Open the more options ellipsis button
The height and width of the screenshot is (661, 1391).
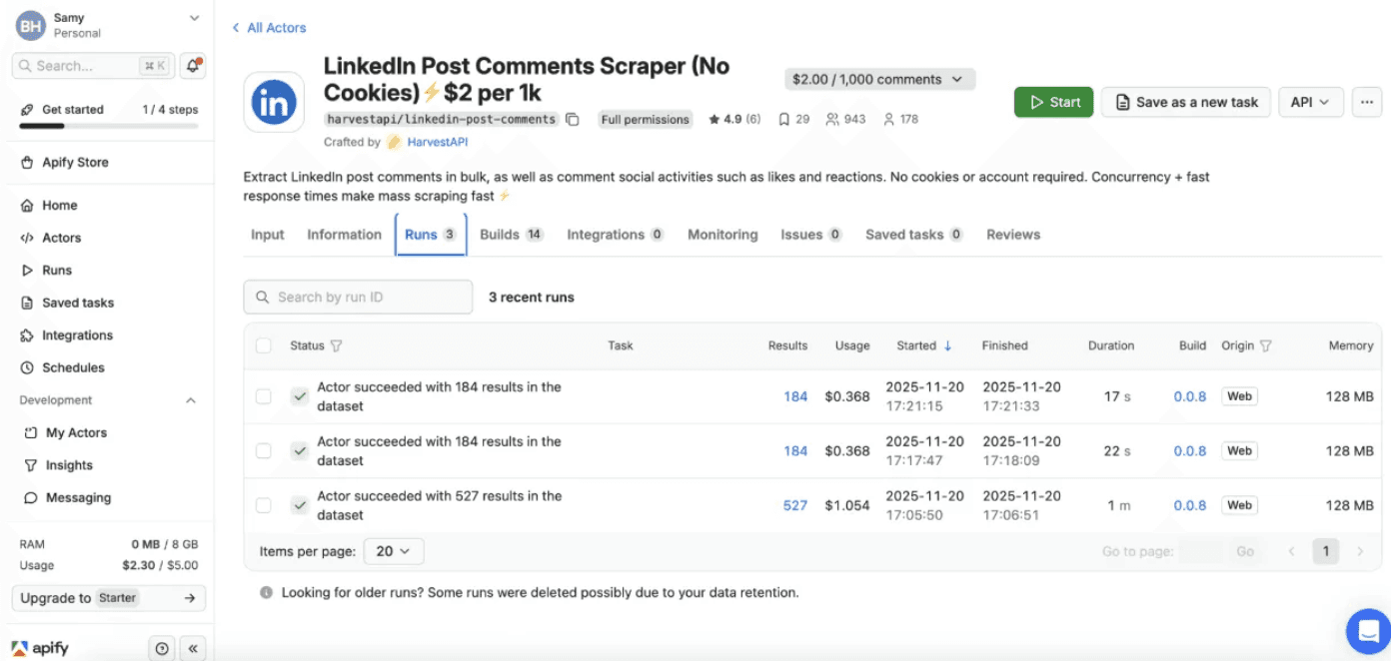(x=1367, y=102)
